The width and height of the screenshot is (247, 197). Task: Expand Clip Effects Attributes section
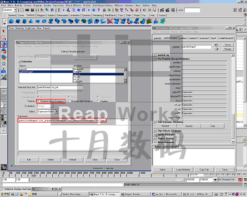[155, 131]
